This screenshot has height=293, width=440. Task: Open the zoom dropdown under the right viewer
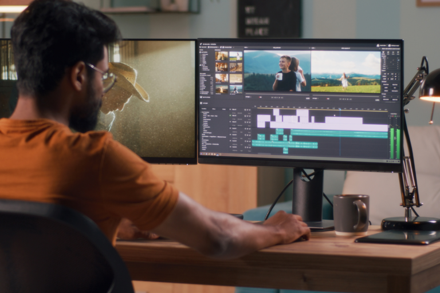316,98
